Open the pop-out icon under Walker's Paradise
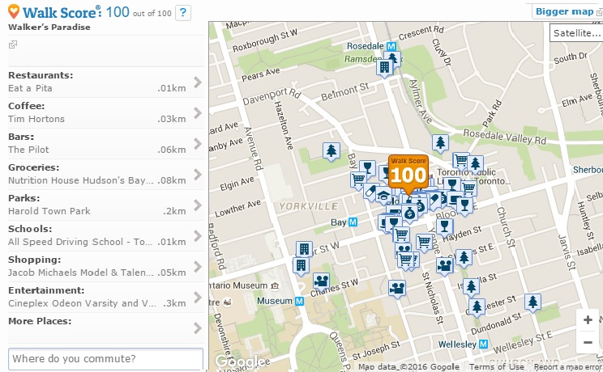 coord(13,44)
